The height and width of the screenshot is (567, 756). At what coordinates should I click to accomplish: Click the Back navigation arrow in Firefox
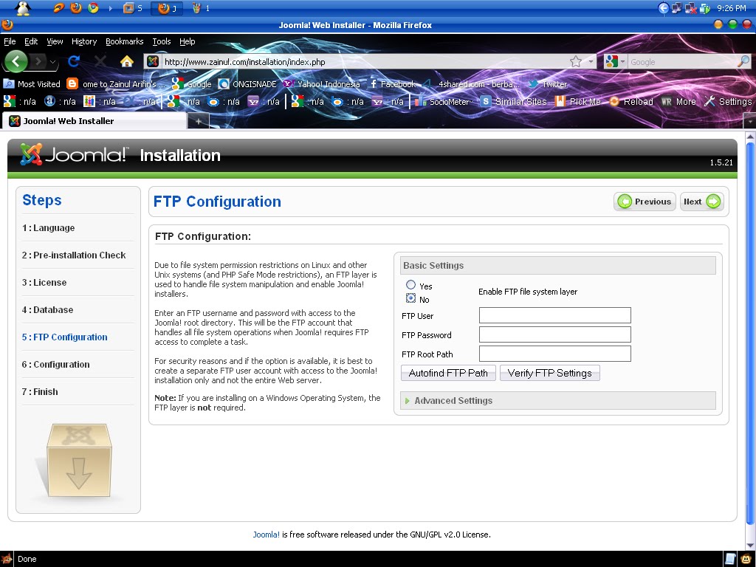(16, 61)
